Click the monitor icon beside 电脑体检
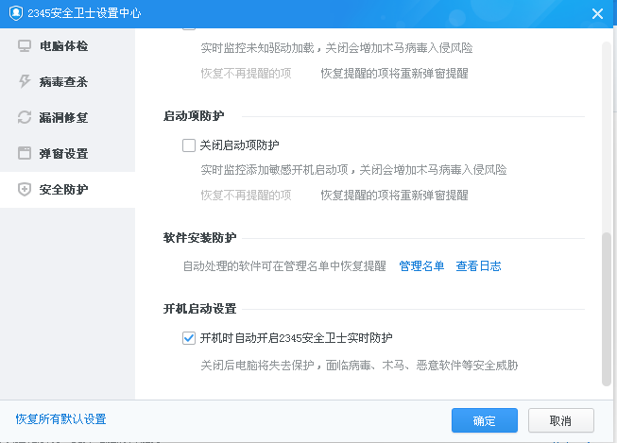 [25, 46]
